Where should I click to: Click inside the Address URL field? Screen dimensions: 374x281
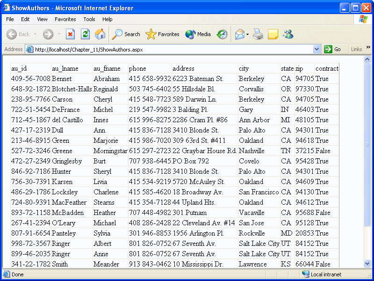click(x=173, y=49)
